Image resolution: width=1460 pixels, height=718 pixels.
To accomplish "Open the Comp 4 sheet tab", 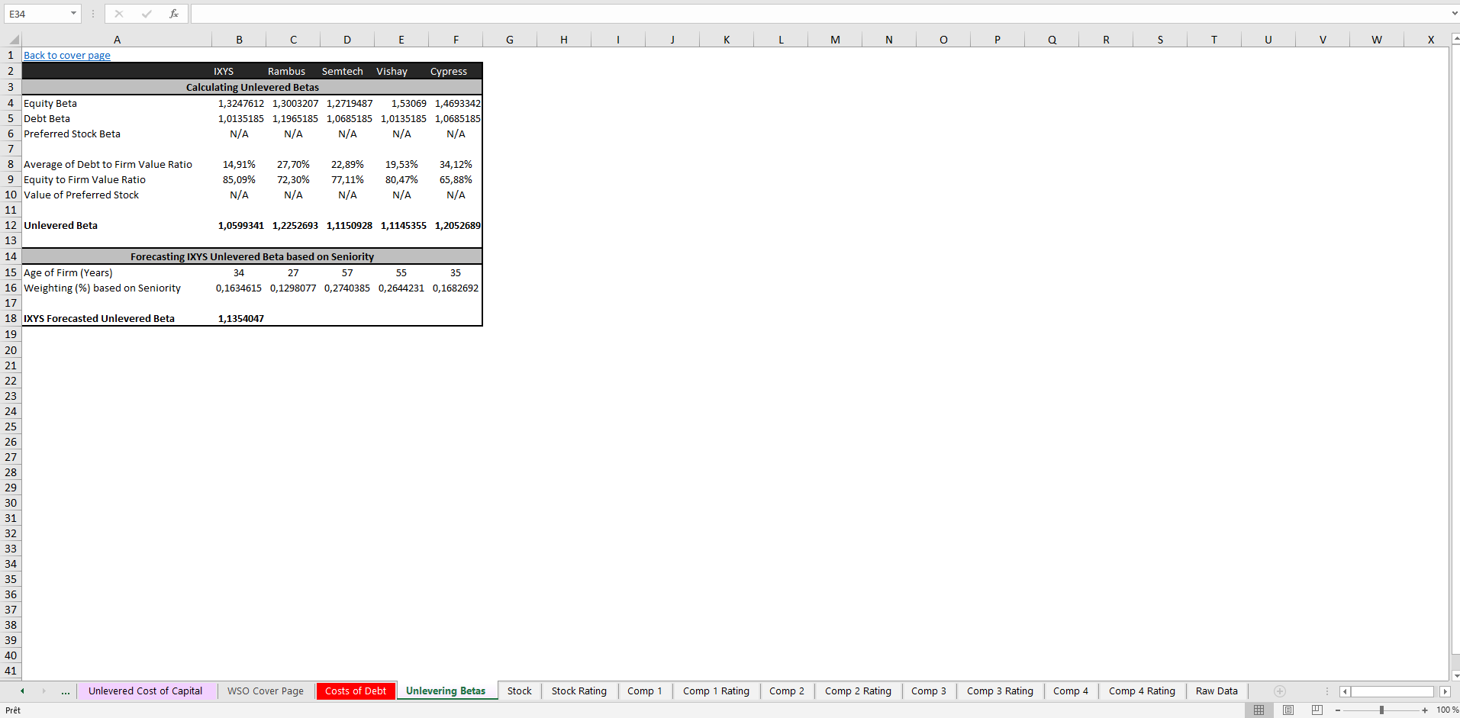I will tap(1071, 691).
